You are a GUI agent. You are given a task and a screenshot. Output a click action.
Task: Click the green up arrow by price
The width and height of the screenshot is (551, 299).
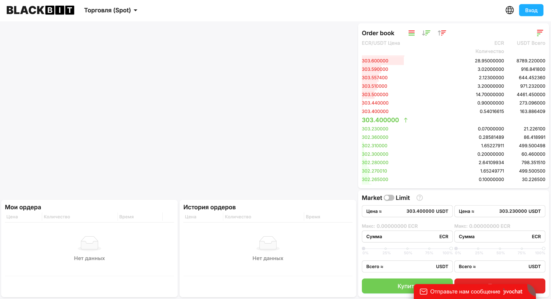click(406, 120)
